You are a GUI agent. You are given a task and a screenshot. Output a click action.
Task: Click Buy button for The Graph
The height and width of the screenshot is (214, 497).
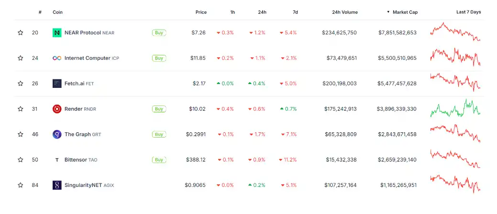(x=159, y=134)
